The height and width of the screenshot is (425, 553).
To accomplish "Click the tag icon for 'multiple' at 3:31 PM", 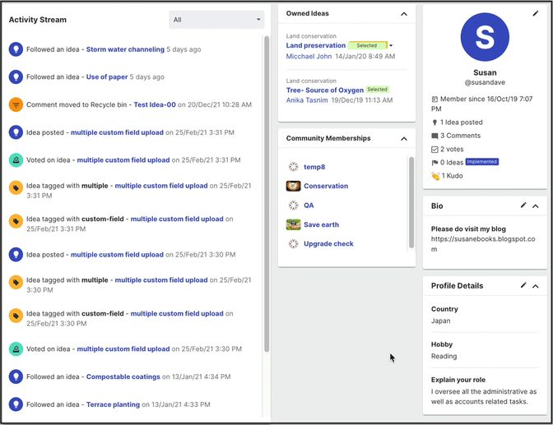I will tap(16, 187).
